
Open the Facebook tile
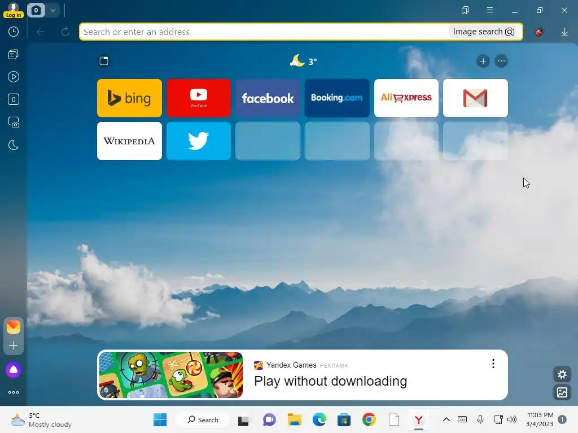(x=268, y=98)
